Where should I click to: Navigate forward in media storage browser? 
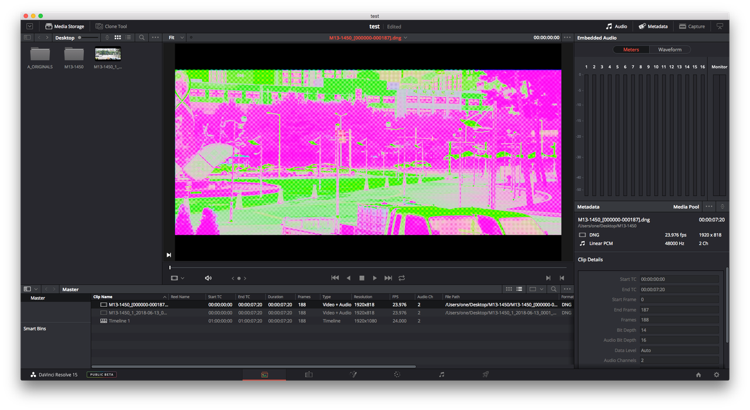pos(47,37)
